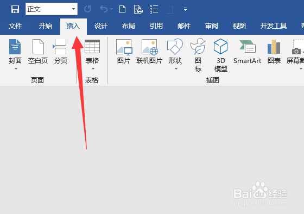Click the Undo arrow icon
Screen dimensions: 304x214
coord(104,9)
